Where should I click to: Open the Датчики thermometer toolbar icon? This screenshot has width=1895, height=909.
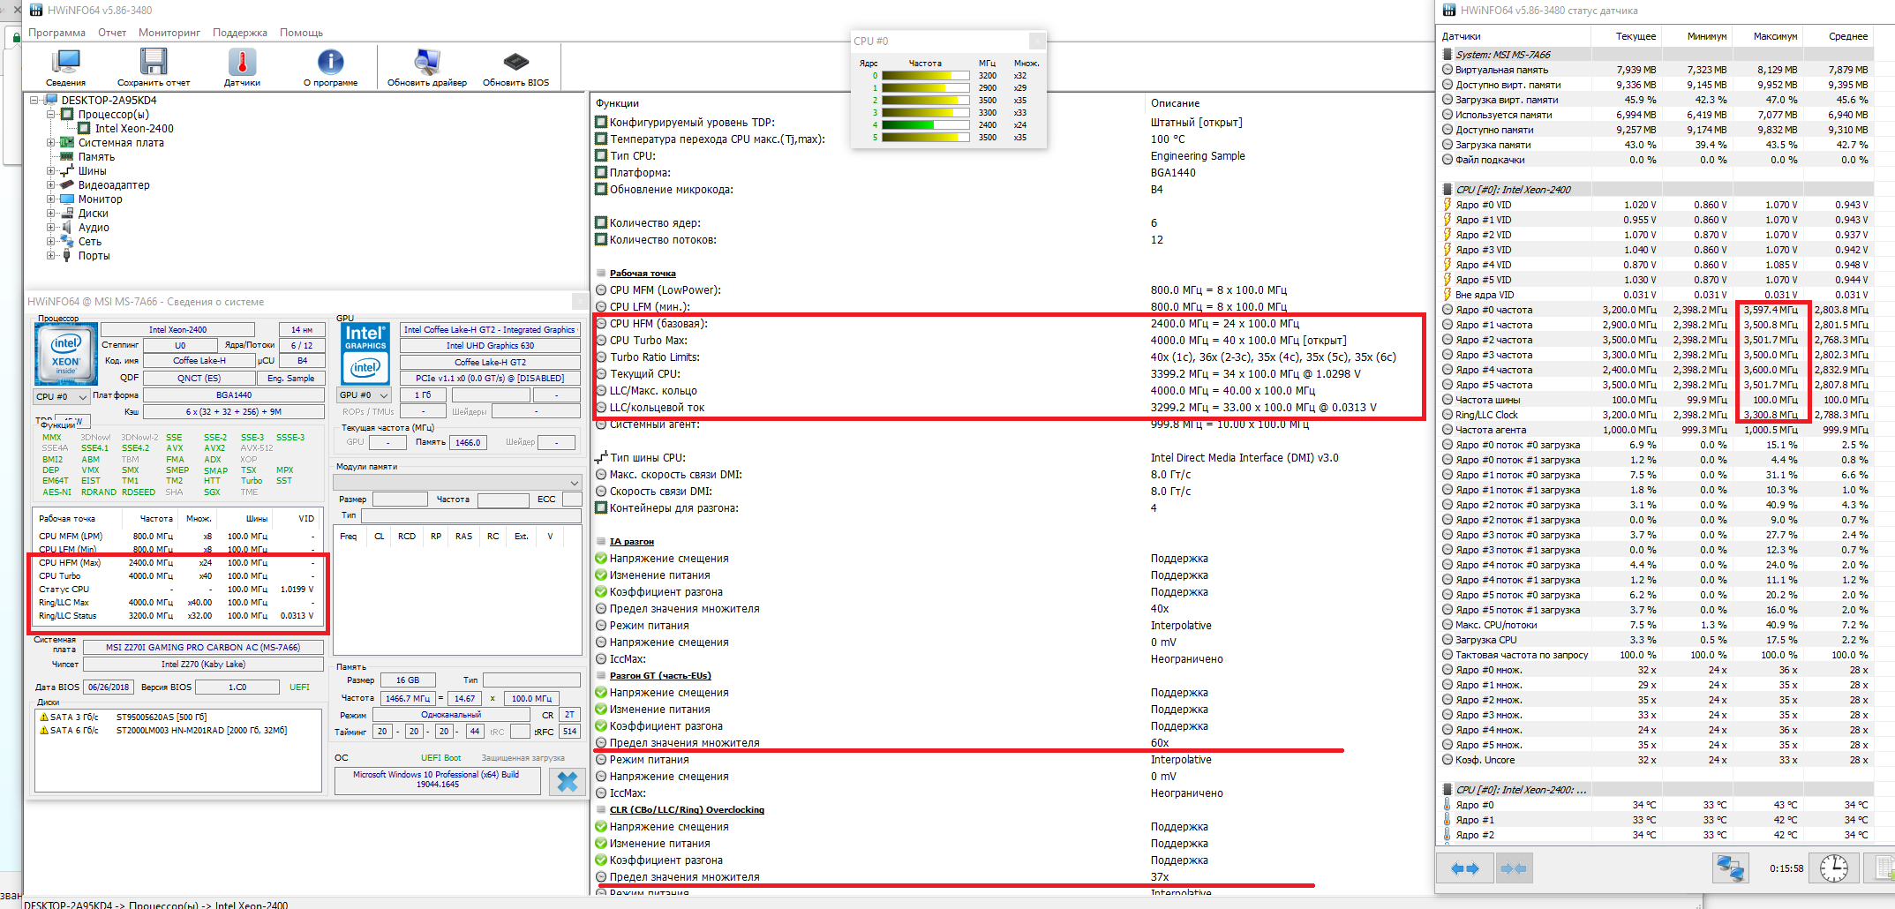pyautogui.click(x=242, y=62)
